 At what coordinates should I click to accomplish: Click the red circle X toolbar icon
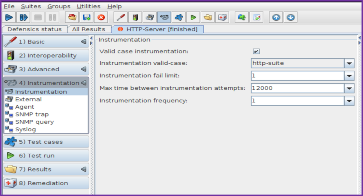click(x=101, y=17)
